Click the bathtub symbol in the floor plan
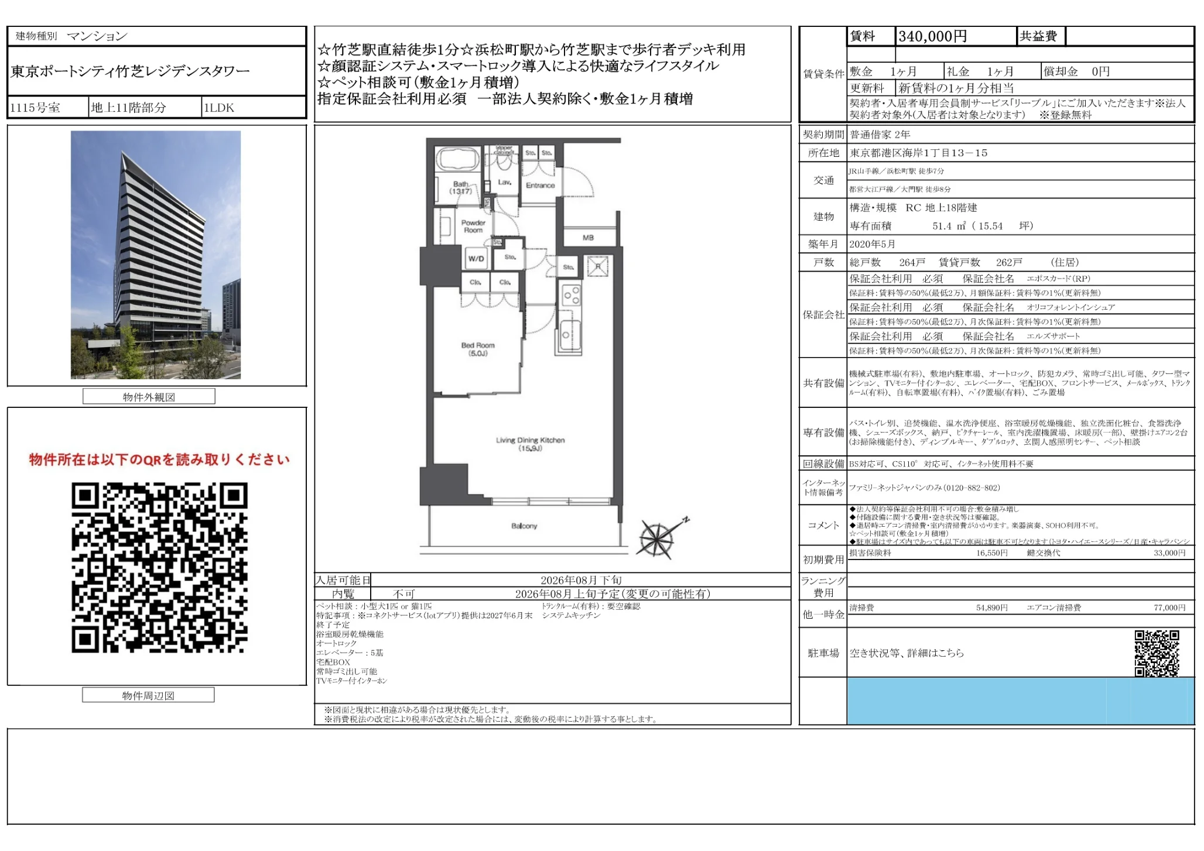The width and height of the screenshot is (1204, 851). click(457, 160)
